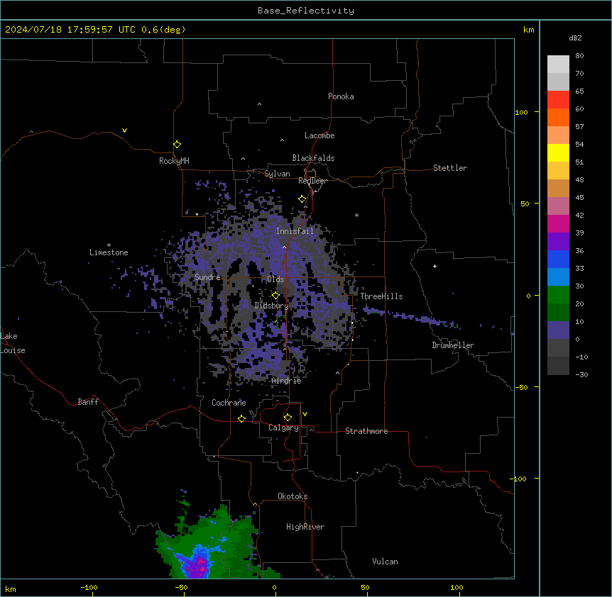Click the -50 tick on bottom axis
The width and height of the screenshot is (612, 597).
181,587
